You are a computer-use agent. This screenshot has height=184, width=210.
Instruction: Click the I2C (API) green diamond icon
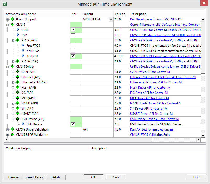(x=18, y=93)
